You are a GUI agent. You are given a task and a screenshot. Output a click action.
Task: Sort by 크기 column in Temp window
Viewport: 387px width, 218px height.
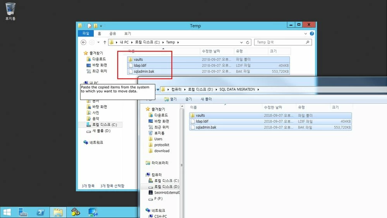[279, 51]
